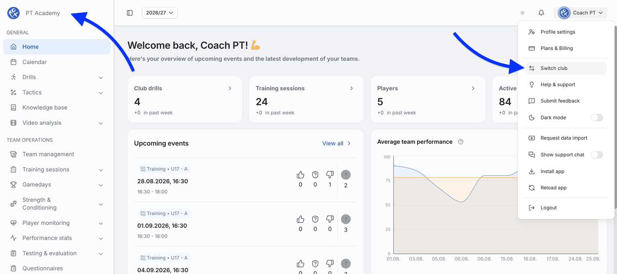The width and height of the screenshot is (617, 274).
Task: Open Help & support menu entry
Action: pos(566,85)
